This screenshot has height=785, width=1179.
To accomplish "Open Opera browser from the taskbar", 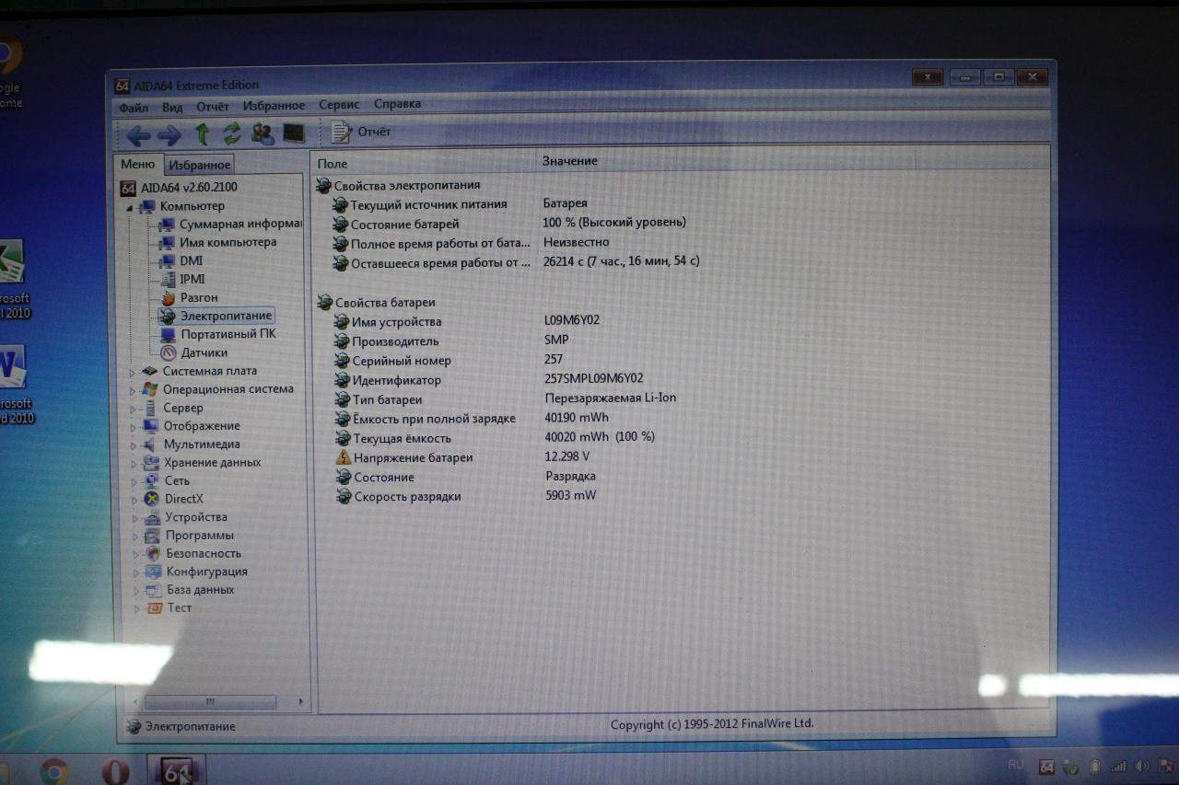I will point(115,770).
